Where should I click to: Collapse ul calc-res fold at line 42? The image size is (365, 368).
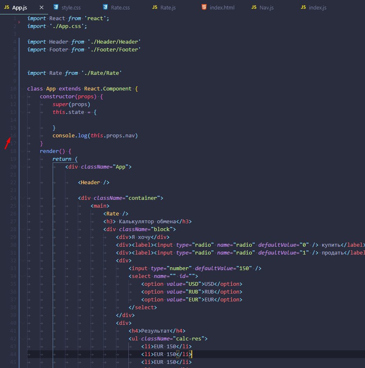(23, 339)
